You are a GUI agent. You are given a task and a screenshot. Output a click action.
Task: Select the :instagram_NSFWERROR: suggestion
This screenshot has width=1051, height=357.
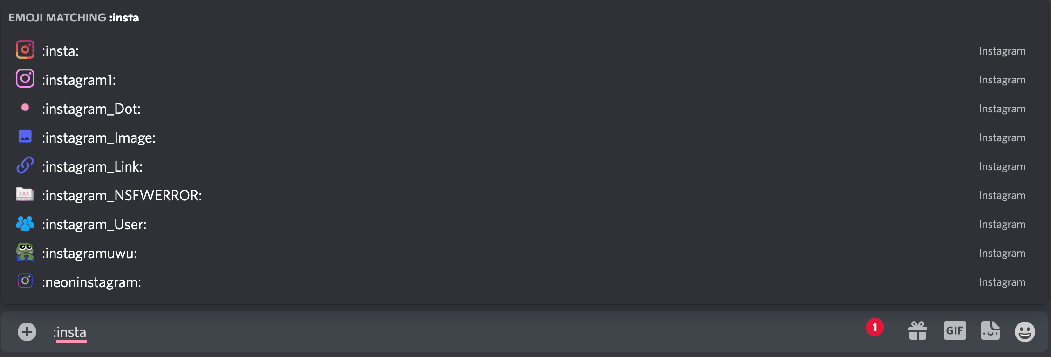pyautogui.click(x=524, y=195)
